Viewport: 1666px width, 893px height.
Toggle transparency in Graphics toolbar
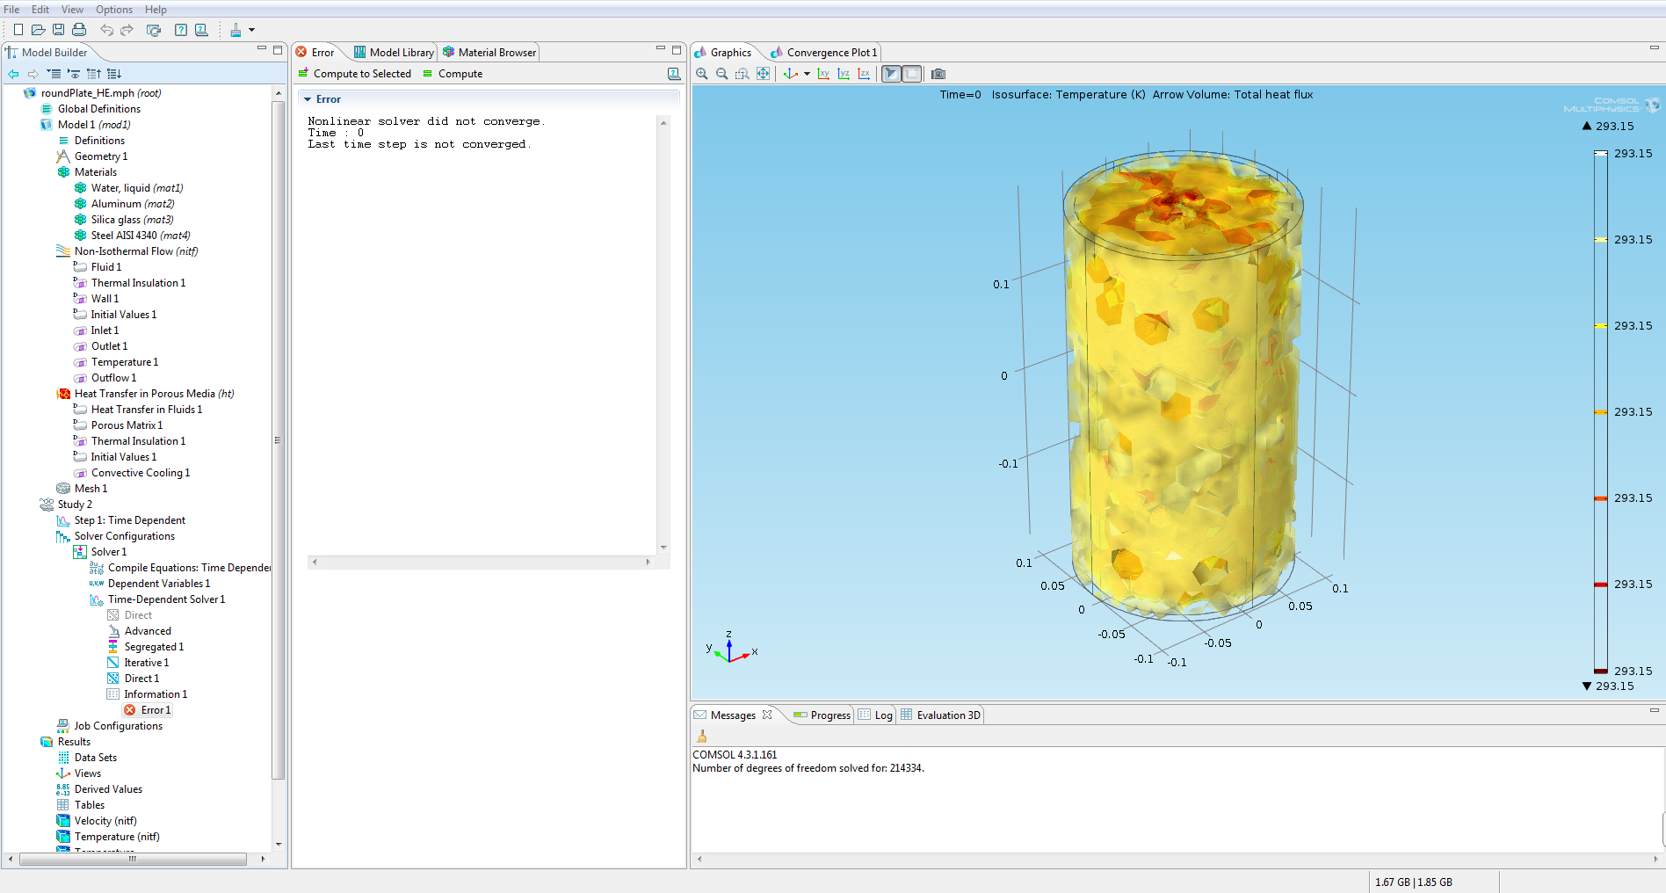(x=912, y=74)
